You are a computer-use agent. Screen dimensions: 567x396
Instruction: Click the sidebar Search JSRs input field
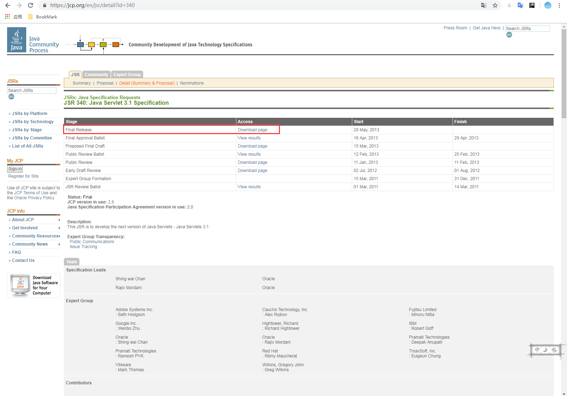click(x=32, y=91)
